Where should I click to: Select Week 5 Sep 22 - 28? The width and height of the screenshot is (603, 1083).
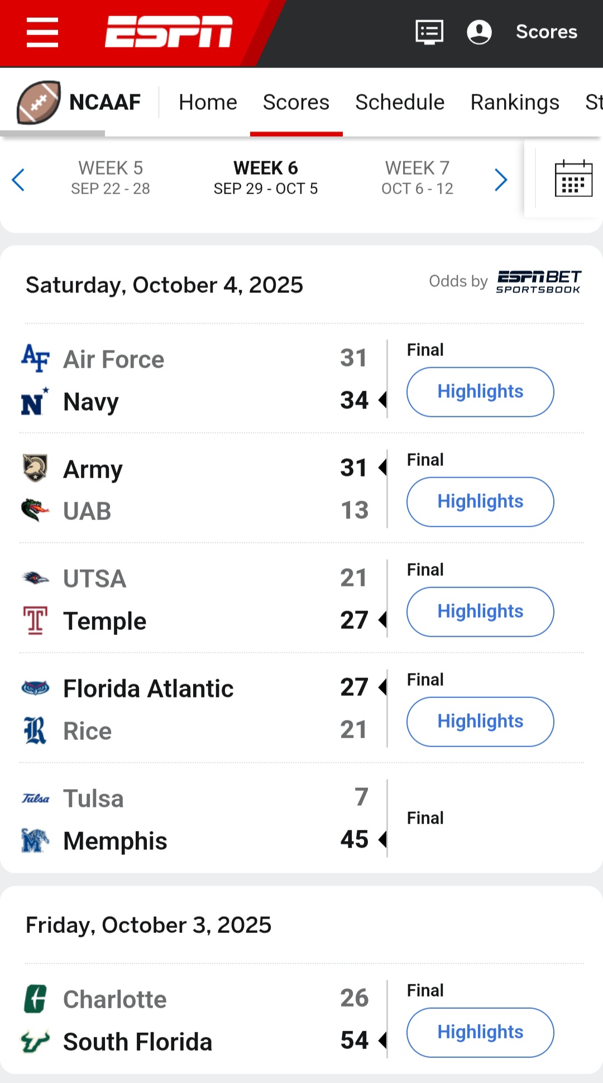pyautogui.click(x=111, y=177)
